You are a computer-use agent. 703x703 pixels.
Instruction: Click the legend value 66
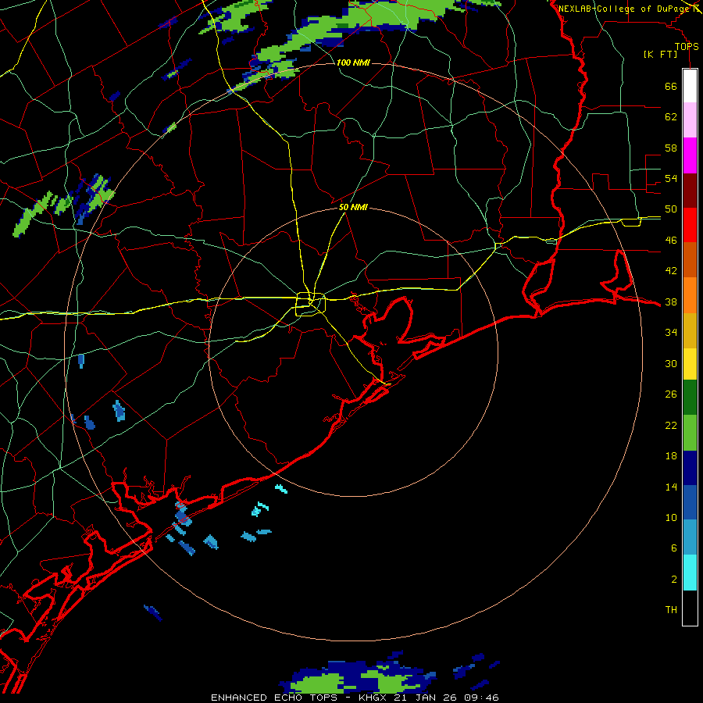(671, 86)
